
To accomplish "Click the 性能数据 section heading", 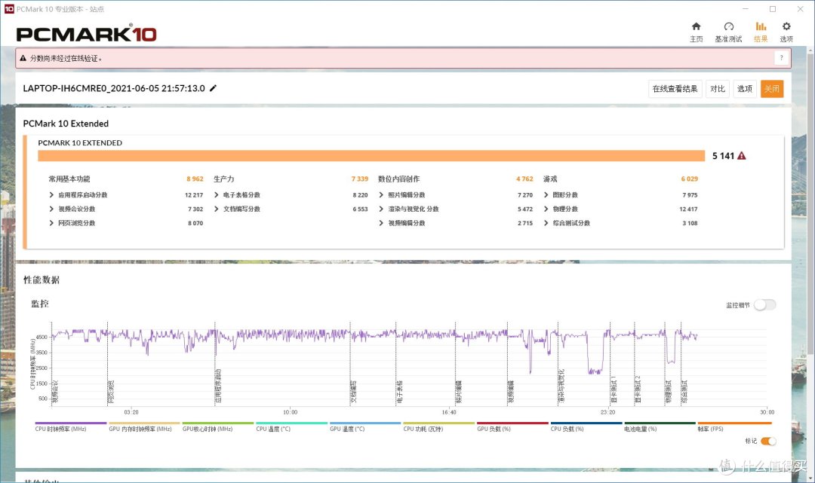I will pos(42,280).
